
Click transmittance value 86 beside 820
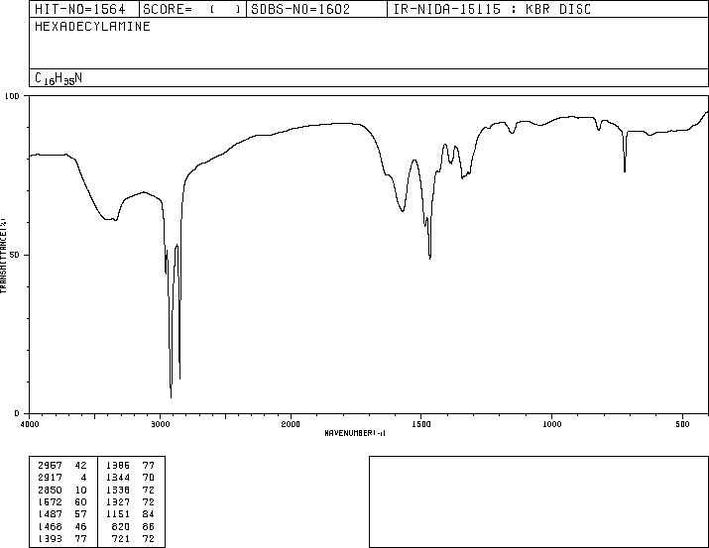pyautogui.click(x=149, y=527)
